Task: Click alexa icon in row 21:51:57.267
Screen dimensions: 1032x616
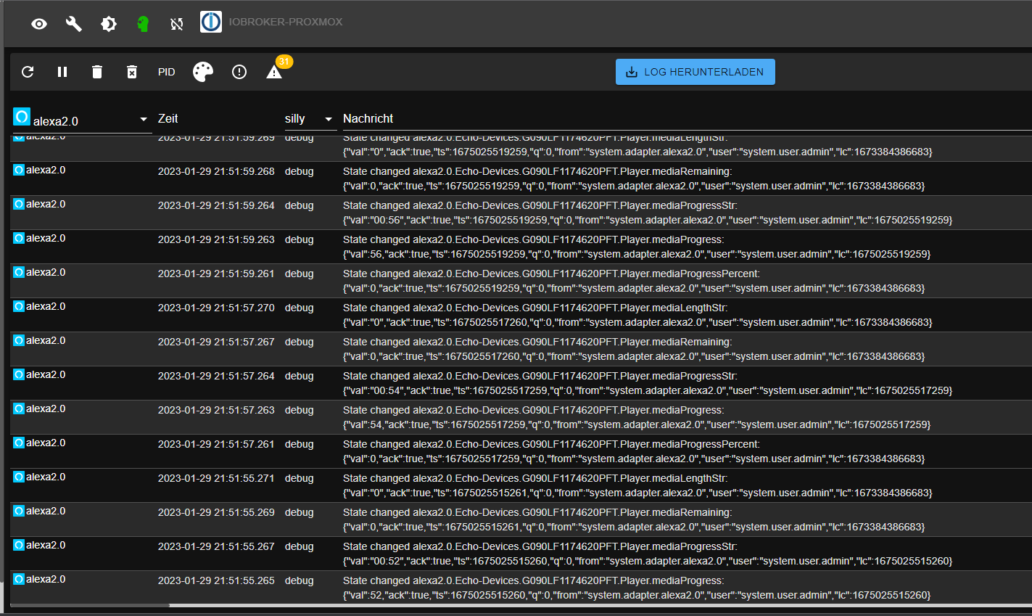Action: [x=19, y=340]
